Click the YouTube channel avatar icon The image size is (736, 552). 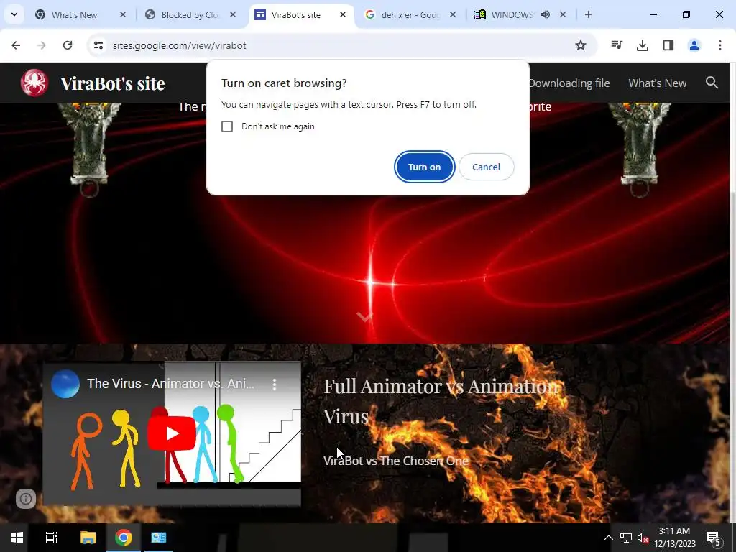click(65, 384)
